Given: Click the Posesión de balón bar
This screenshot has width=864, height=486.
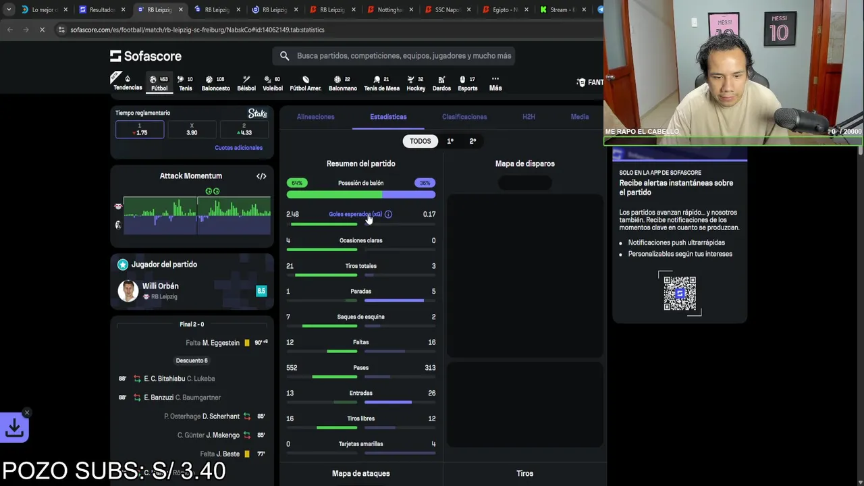Looking at the screenshot, I should point(360,195).
